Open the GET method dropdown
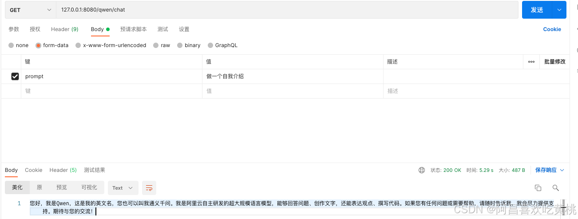Image resolution: width=578 pixels, height=219 pixels. tap(30, 10)
